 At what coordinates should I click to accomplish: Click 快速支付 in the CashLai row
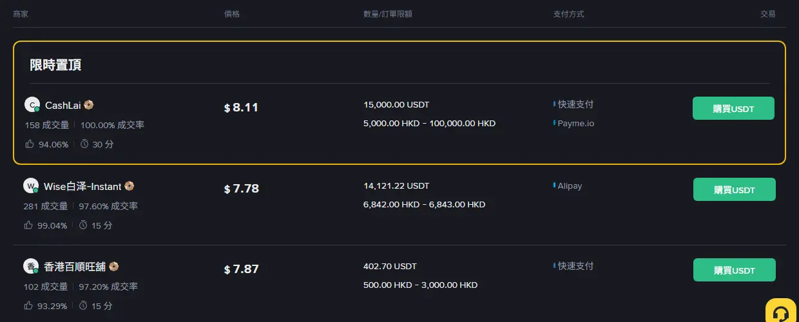(575, 104)
